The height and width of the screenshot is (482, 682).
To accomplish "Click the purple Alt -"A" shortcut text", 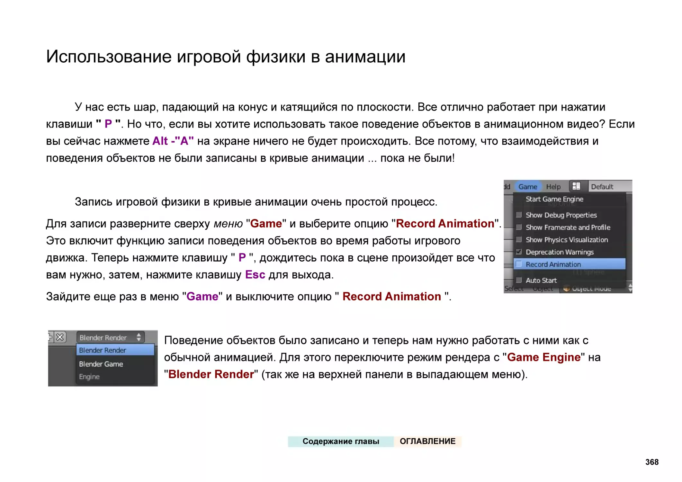I will [x=173, y=141].
